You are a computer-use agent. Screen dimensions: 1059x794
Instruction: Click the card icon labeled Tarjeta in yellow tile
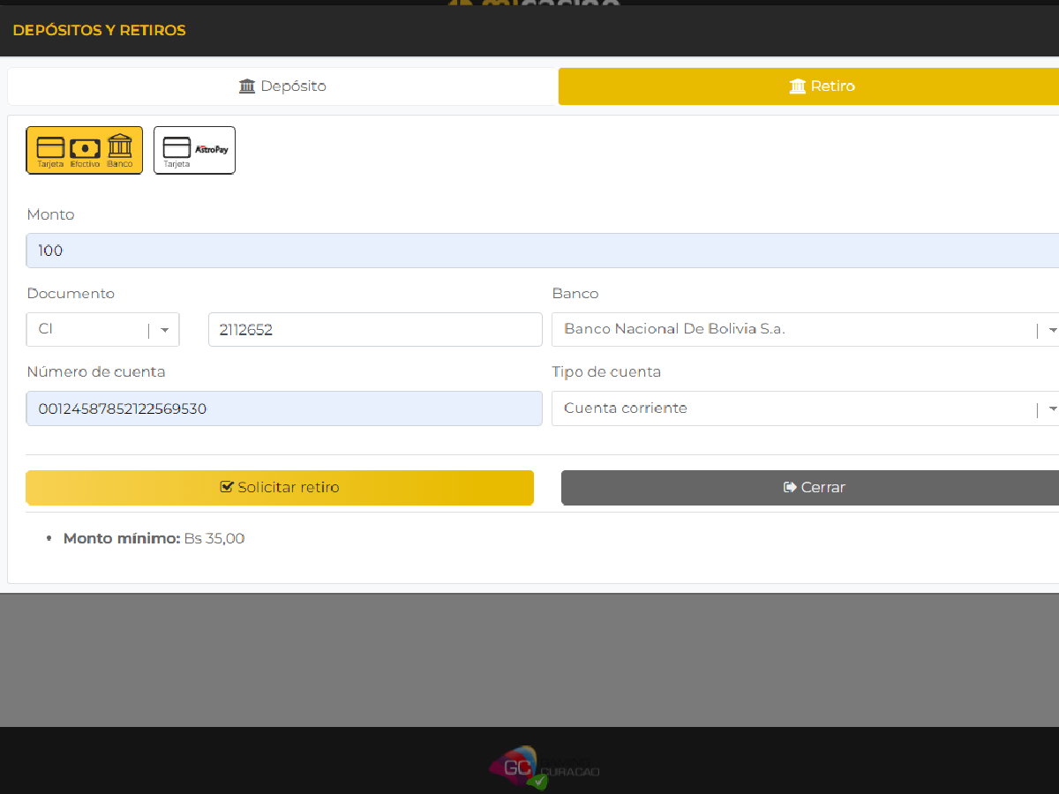(50, 147)
